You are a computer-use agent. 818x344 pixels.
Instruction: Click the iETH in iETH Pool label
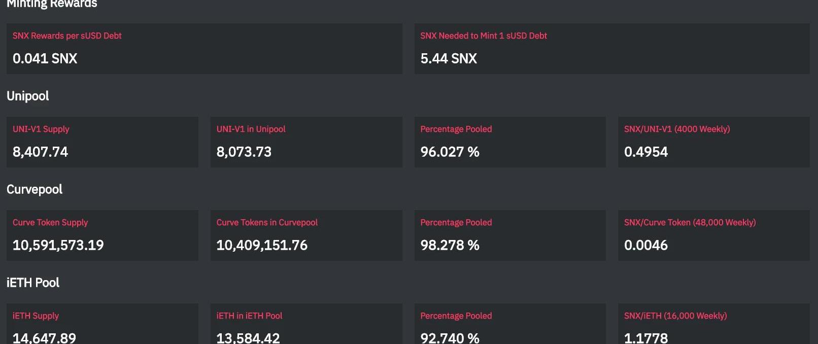click(249, 316)
